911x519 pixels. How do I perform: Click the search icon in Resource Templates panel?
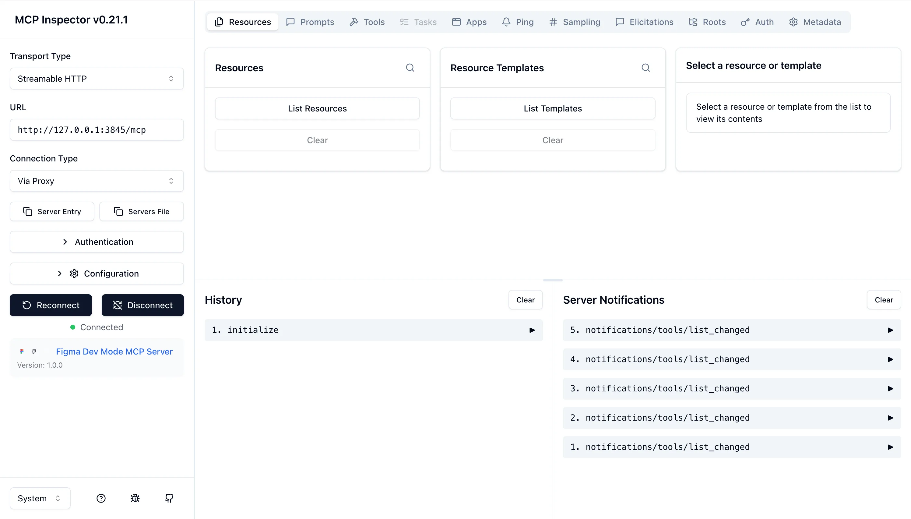(645, 68)
